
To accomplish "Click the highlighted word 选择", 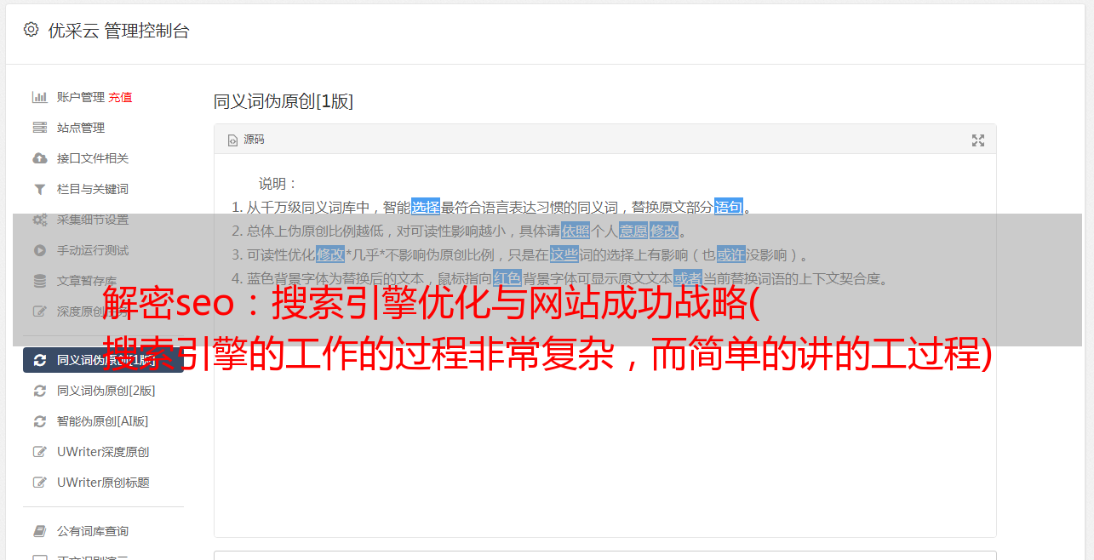I will pos(426,207).
